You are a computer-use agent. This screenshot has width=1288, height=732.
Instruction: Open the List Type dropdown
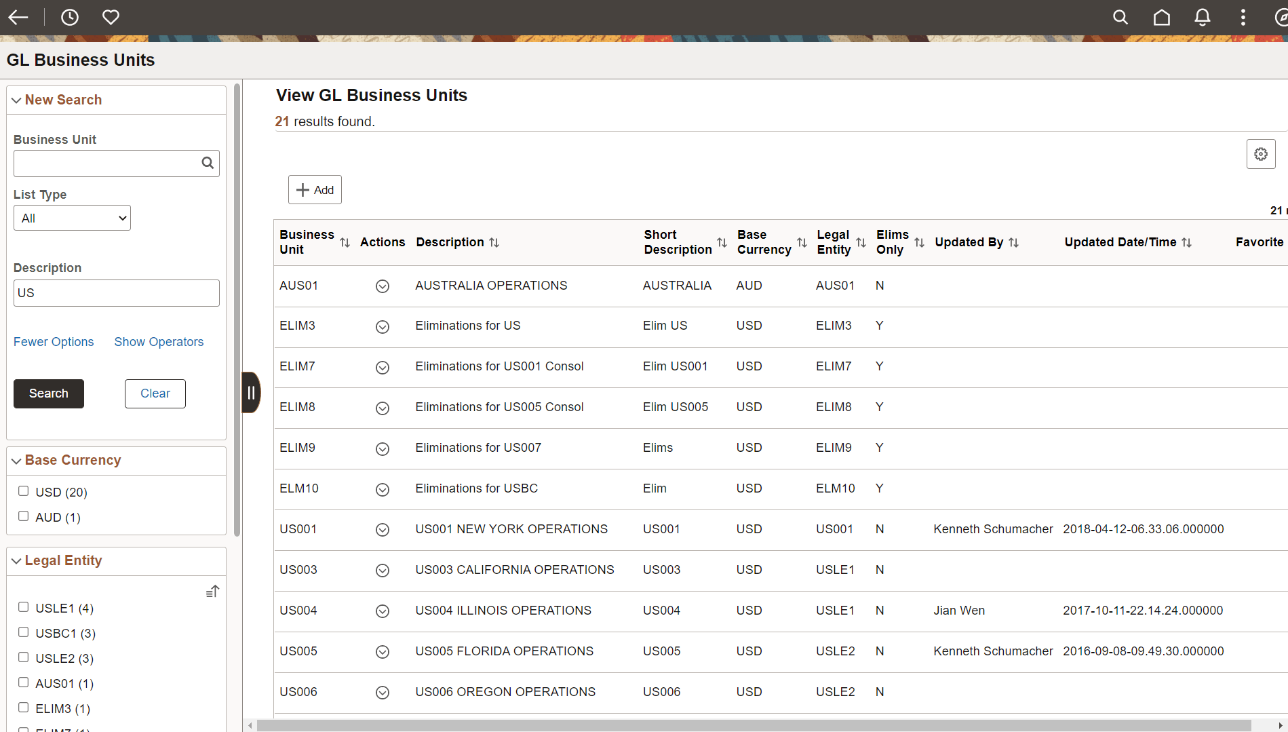pos(71,217)
